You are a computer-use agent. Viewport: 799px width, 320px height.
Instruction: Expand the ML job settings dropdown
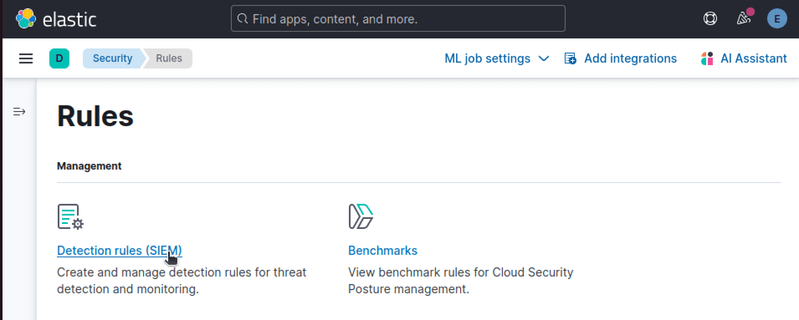(x=497, y=58)
